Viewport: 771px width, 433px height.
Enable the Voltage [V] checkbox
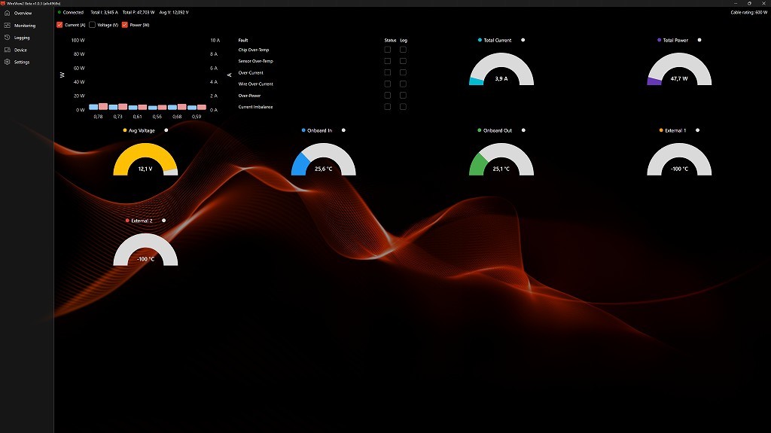(x=93, y=25)
